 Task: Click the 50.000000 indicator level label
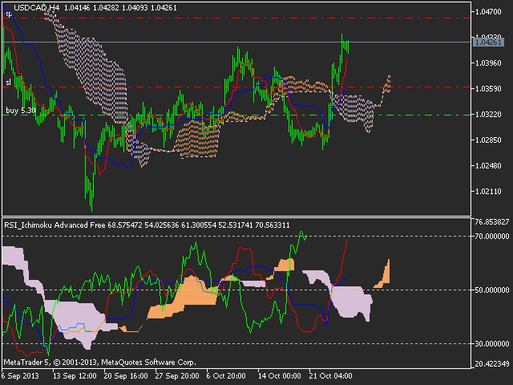point(491,290)
